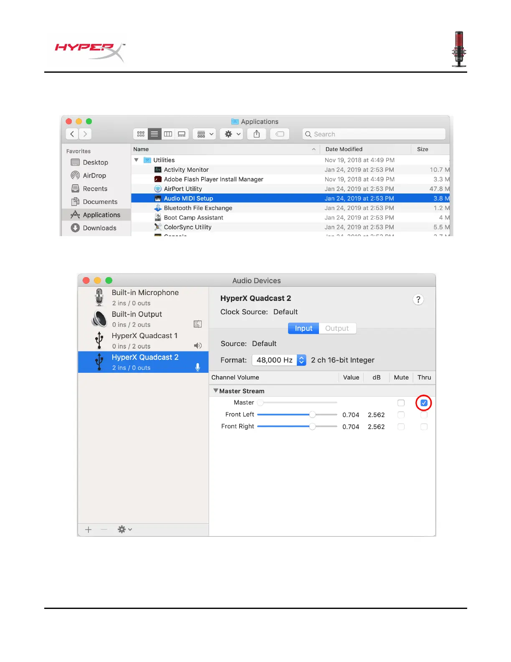Switch Finder to list view

(x=154, y=134)
